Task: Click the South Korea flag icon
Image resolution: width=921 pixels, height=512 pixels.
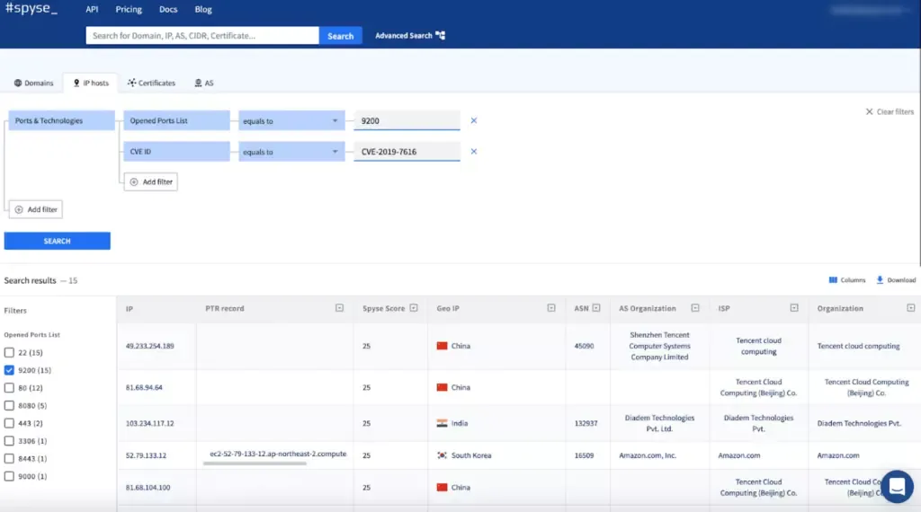Action: click(442, 455)
